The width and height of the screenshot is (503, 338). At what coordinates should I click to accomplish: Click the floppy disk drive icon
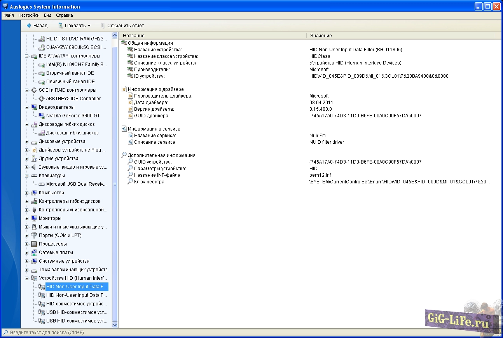pos(42,133)
